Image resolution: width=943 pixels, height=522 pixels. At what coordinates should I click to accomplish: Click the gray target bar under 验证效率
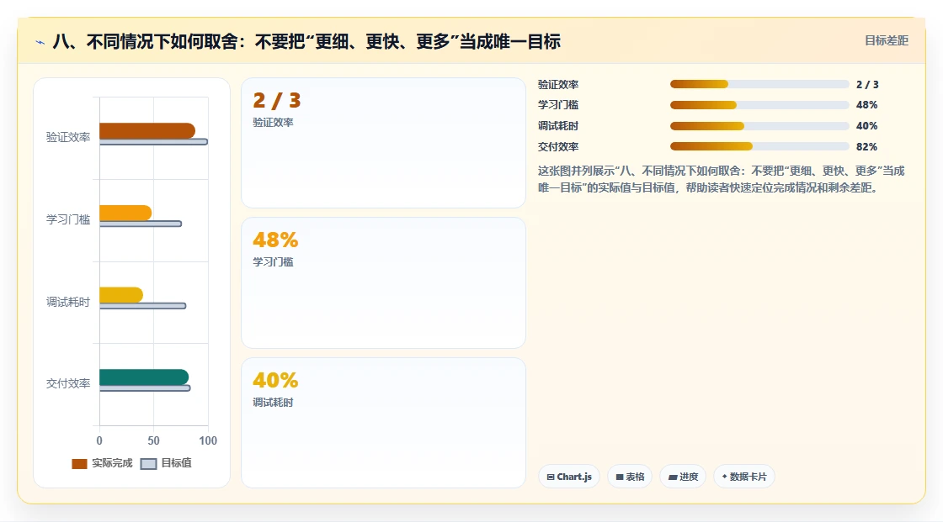153,142
